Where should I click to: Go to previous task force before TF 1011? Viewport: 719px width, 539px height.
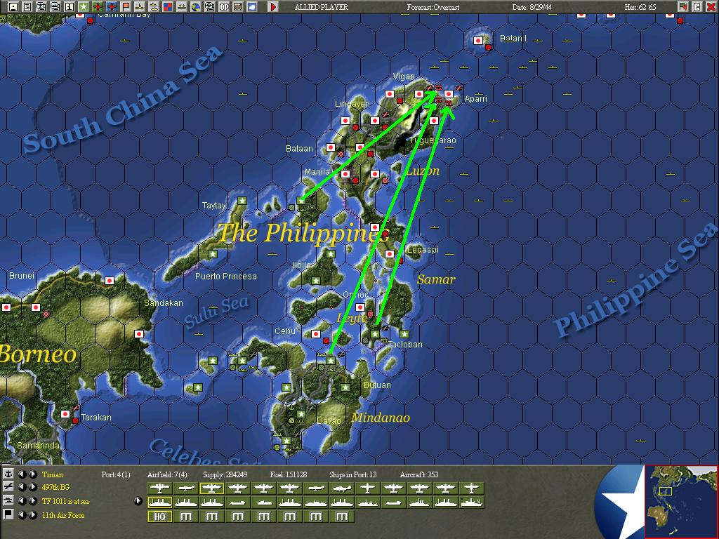pos(22,501)
